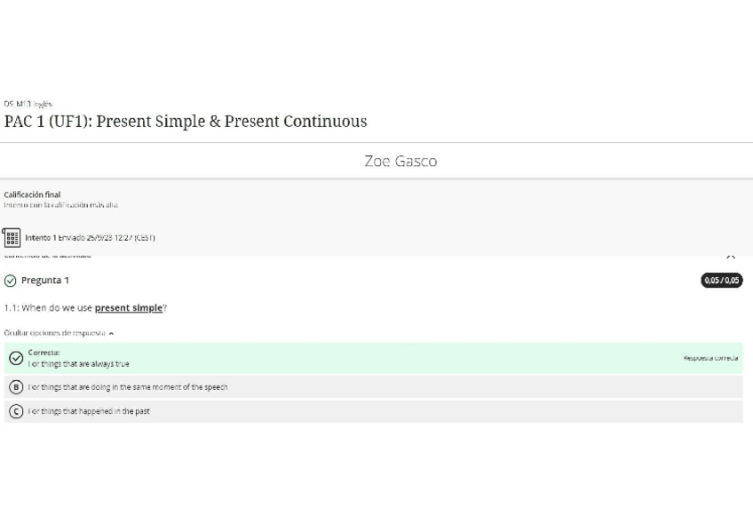The width and height of the screenshot is (753, 532).
Task: Choose answer about 'same moment of the speech'
Action: point(128,387)
